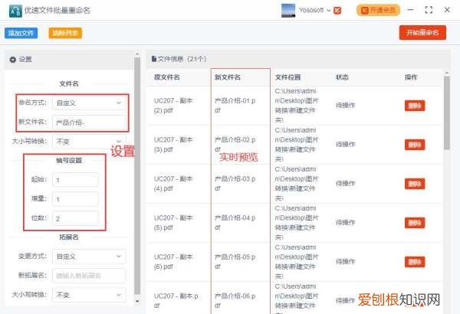This screenshot has width=460, height=314.
Task: Click the 新拓展名 input field
Action: click(89, 276)
